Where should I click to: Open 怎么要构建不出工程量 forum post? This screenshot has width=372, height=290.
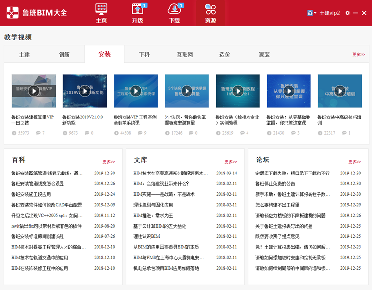pos(277,205)
